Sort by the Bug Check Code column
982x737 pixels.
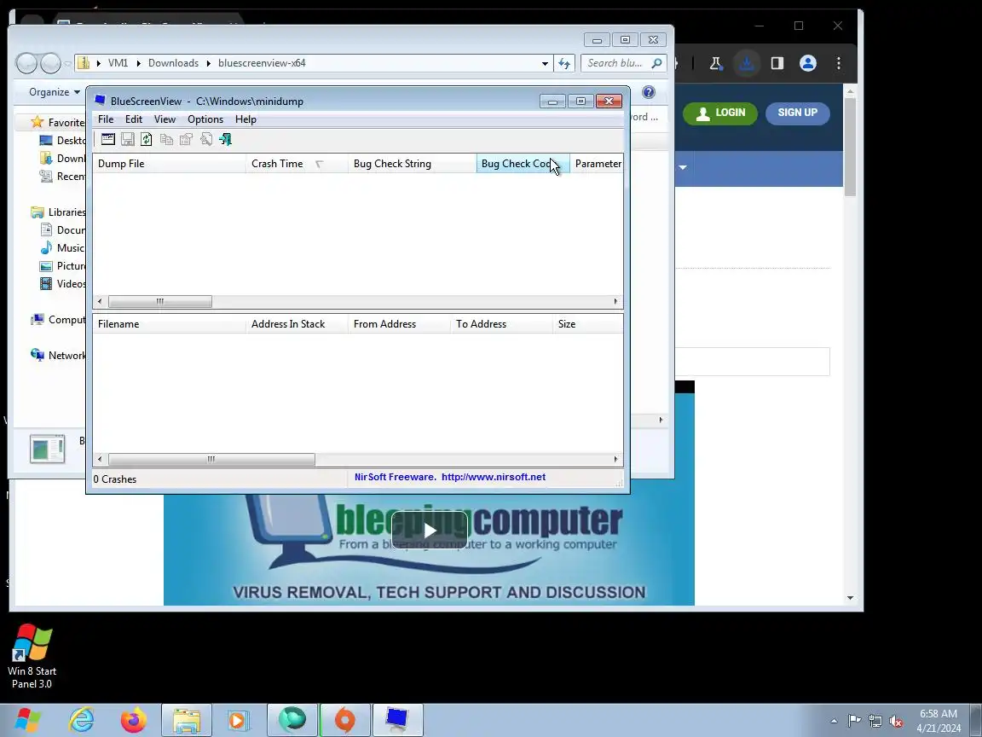(523, 164)
